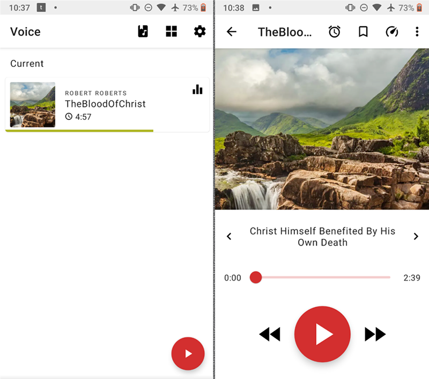The height and width of the screenshot is (379, 429).
Task: Click the 0:00 elapsed time label
Action: 233,278
